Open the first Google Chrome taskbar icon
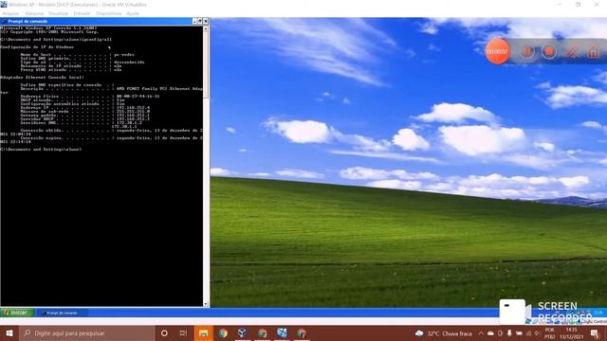 tap(223, 332)
